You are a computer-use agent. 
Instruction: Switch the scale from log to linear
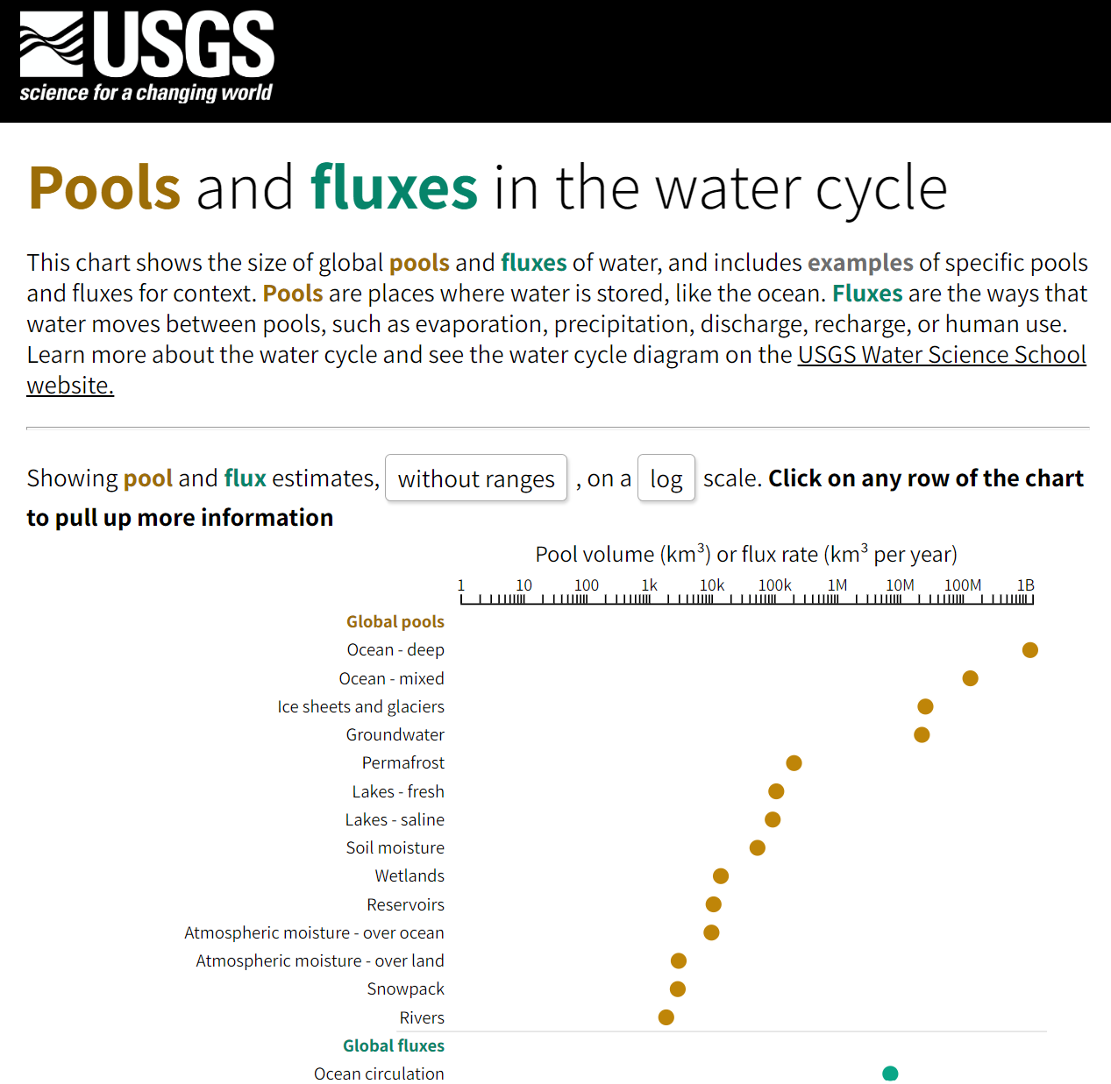(x=666, y=478)
